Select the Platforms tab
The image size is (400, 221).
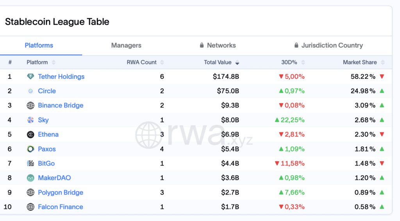[x=39, y=45]
